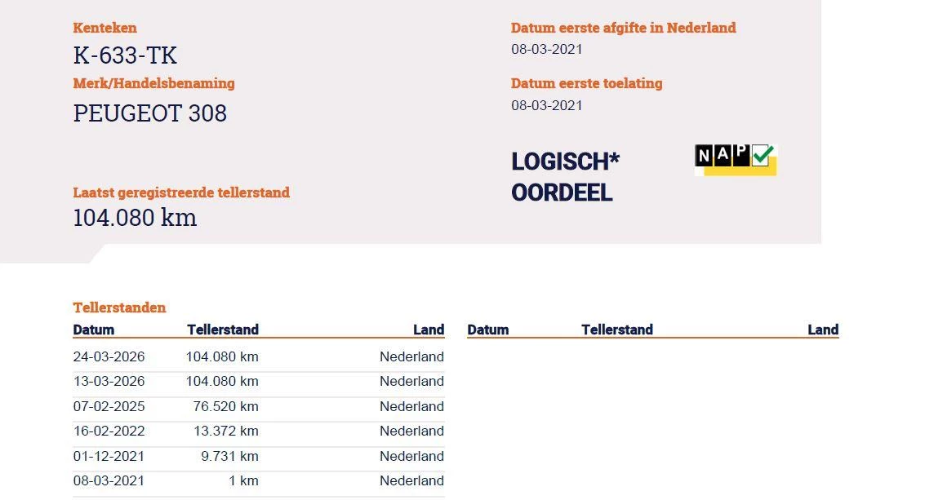This screenshot has height=500, width=925.
Task: Click the Tellerstanden section heading
Action: 119,308
